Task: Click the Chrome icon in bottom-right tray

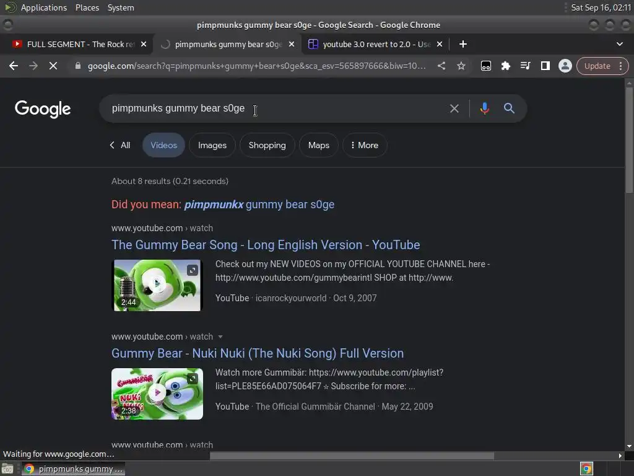Action: tap(586, 469)
